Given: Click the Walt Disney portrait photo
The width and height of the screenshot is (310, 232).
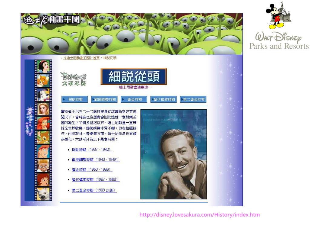Looking at the screenshot, I should click(x=173, y=154).
